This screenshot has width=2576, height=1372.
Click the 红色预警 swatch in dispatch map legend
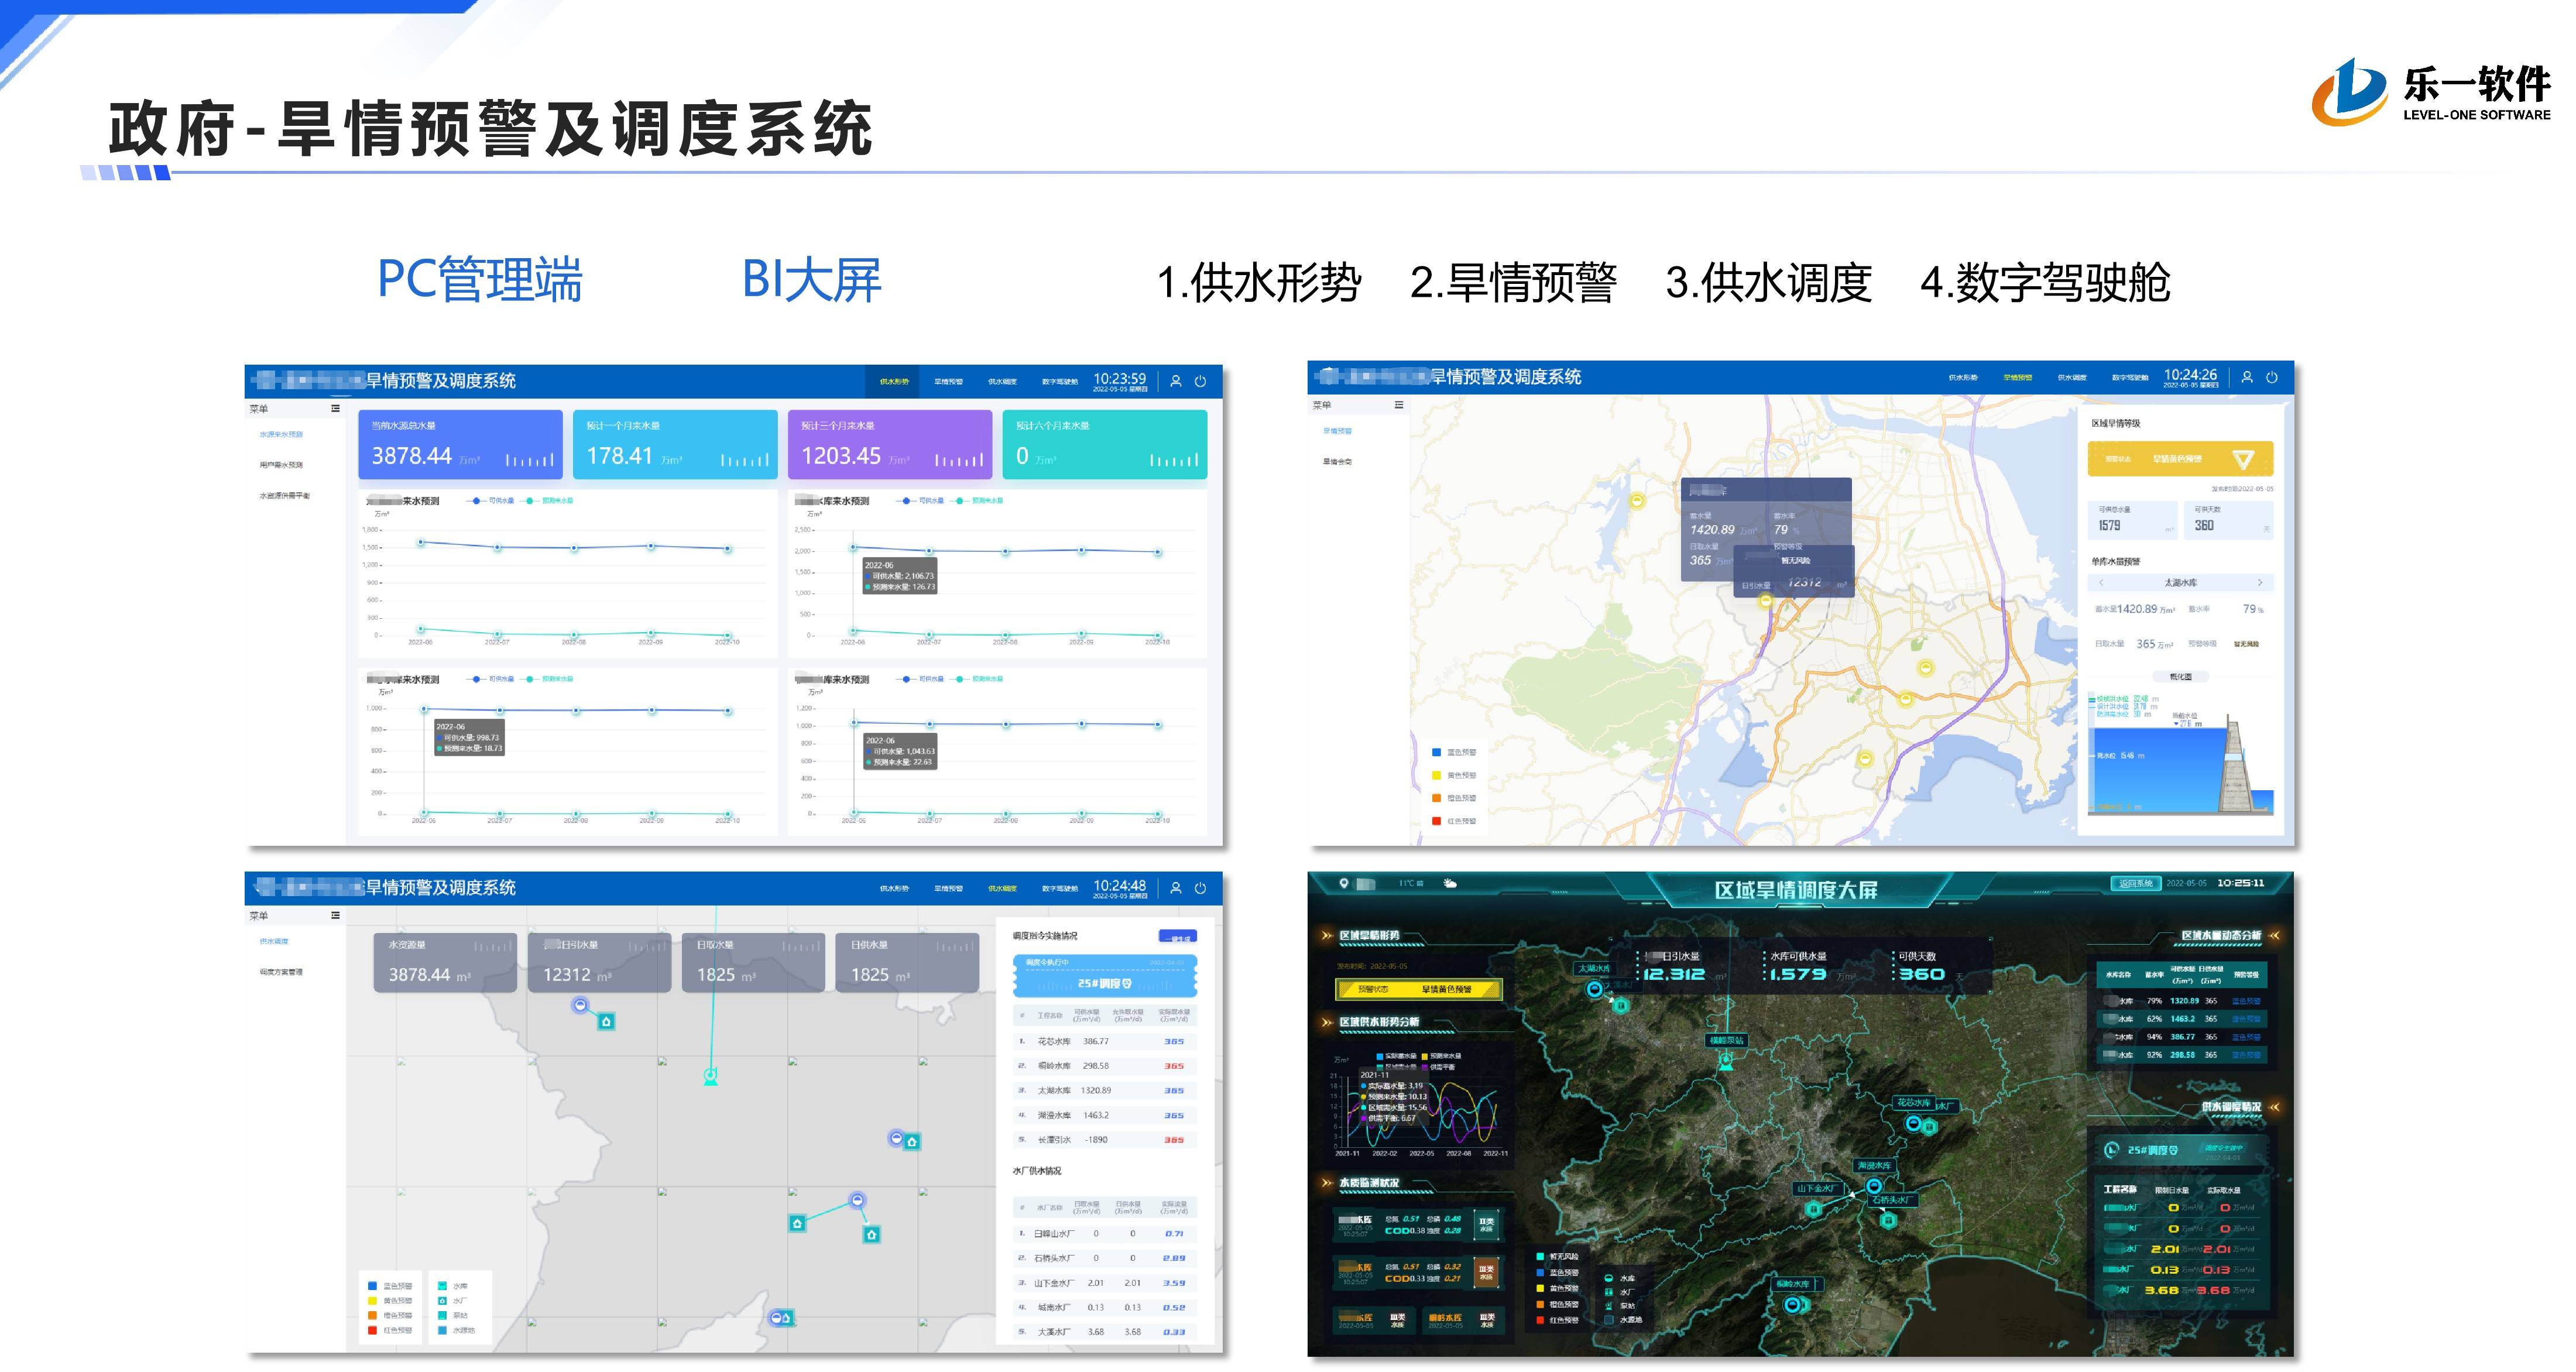point(372,1330)
